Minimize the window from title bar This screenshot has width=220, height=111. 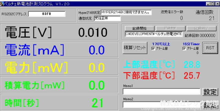tap(208, 4)
